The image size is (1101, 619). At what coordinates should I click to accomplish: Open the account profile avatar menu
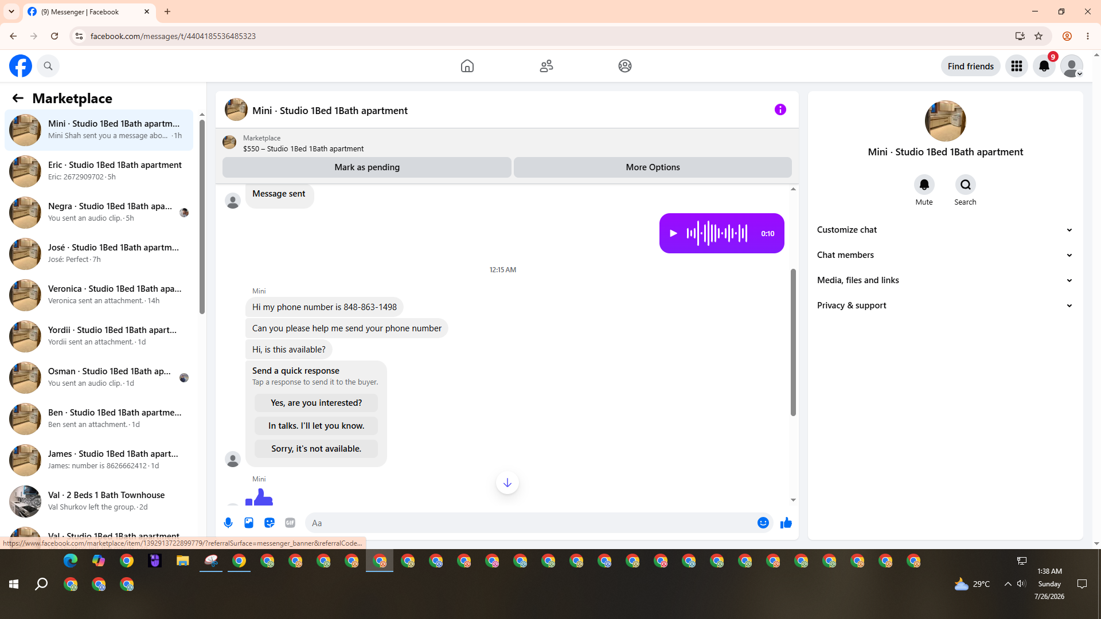click(x=1072, y=66)
